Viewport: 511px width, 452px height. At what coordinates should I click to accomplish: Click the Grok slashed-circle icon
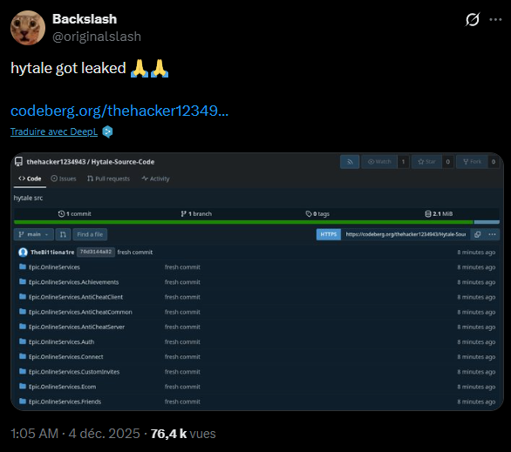pos(473,19)
